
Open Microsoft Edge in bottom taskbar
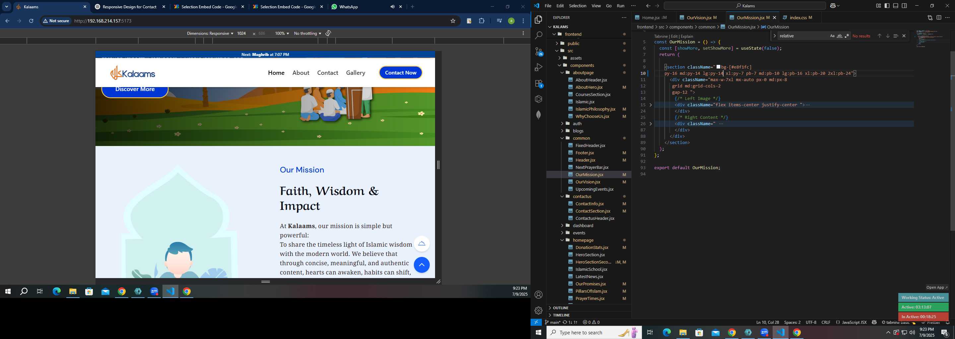click(667, 333)
